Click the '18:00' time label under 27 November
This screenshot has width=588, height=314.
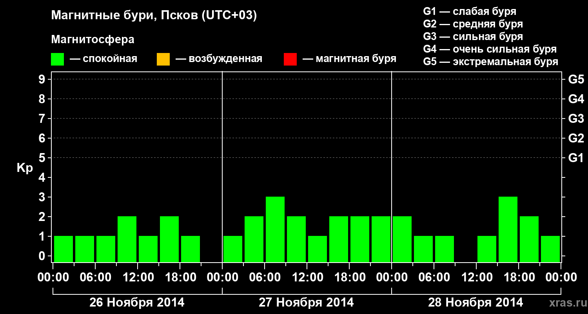349,277
